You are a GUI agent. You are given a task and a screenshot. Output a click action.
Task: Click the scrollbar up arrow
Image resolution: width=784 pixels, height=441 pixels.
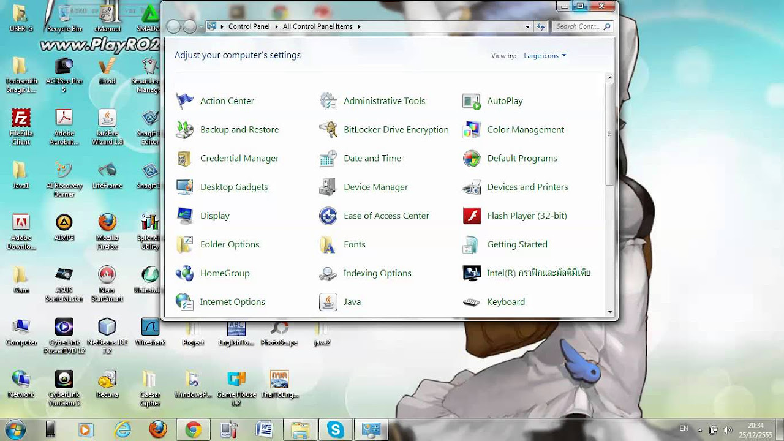click(x=610, y=78)
